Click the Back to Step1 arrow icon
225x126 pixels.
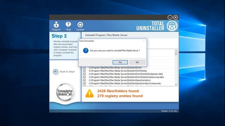(x=56, y=71)
